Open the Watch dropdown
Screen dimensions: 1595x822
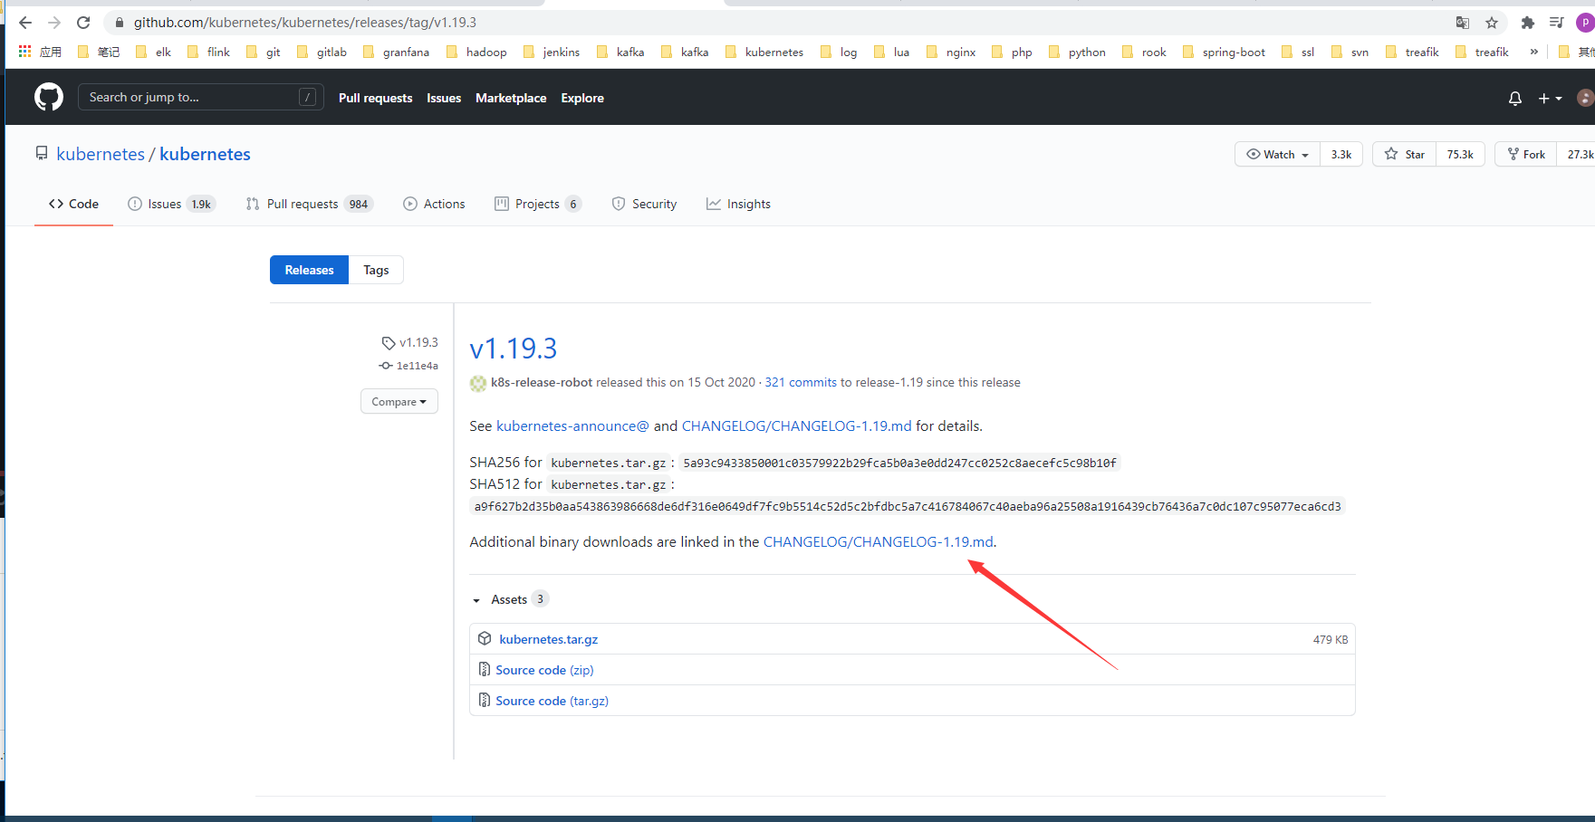1277,154
